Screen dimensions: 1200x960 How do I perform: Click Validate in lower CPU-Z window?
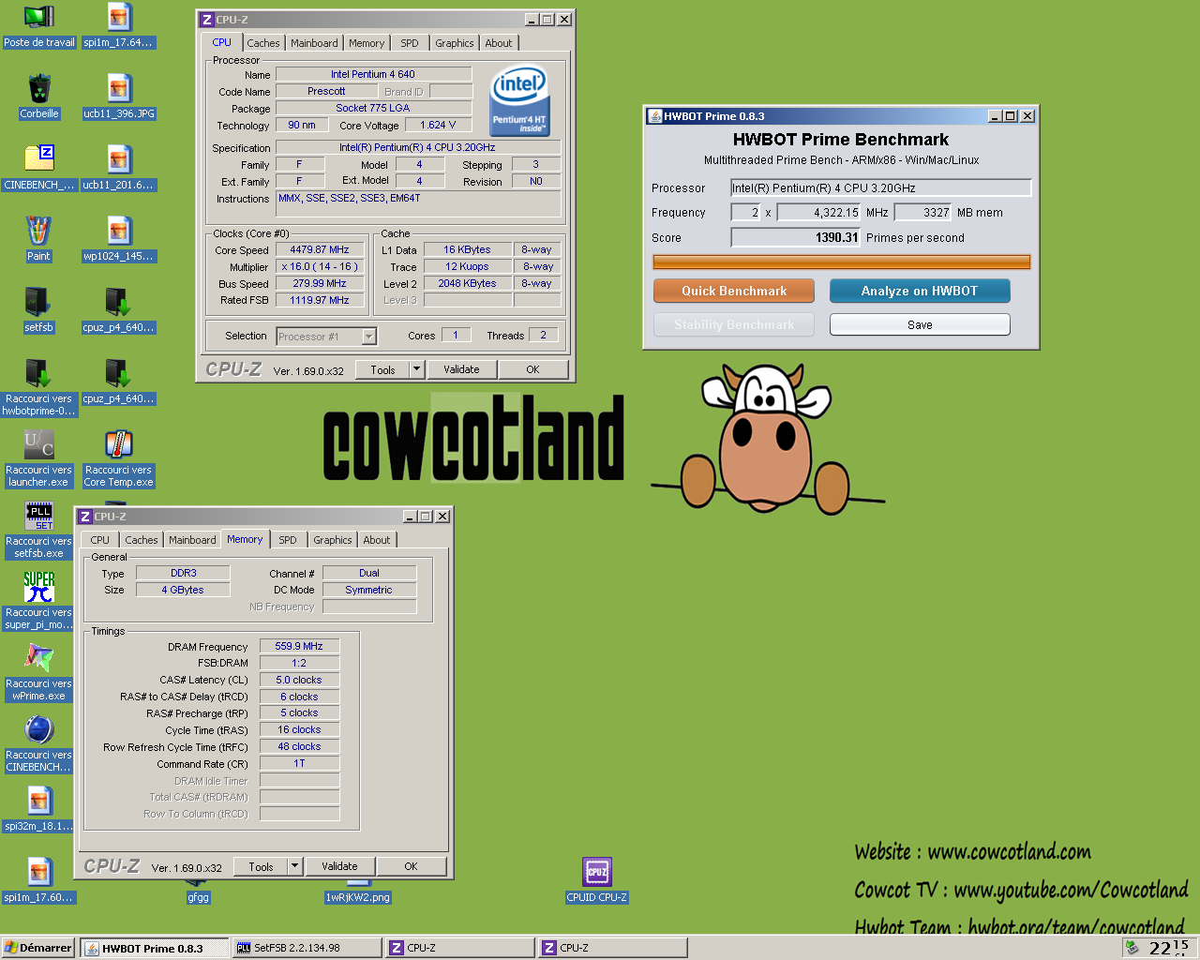tap(339, 866)
